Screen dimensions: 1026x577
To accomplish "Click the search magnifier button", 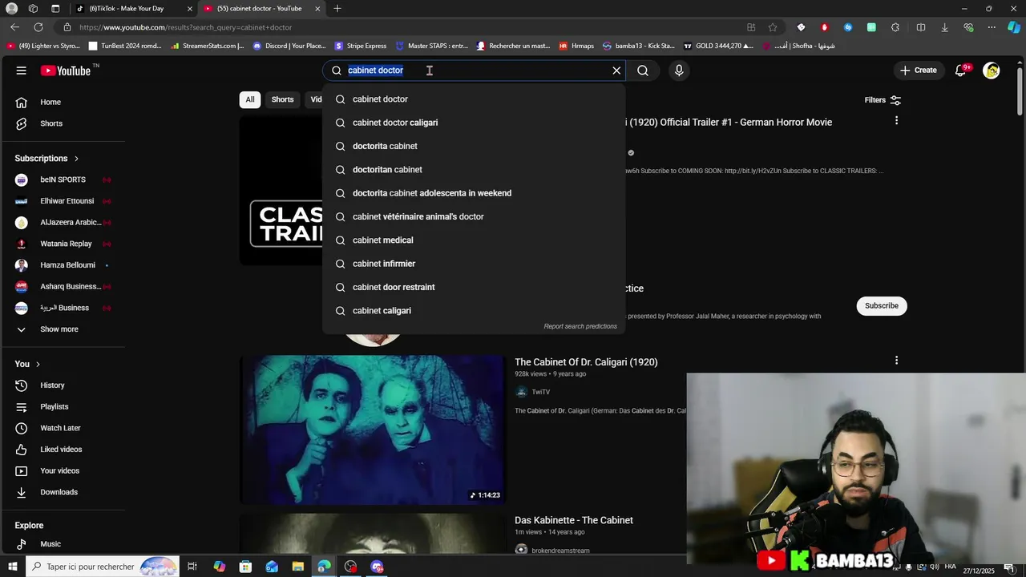I will pos(643,71).
